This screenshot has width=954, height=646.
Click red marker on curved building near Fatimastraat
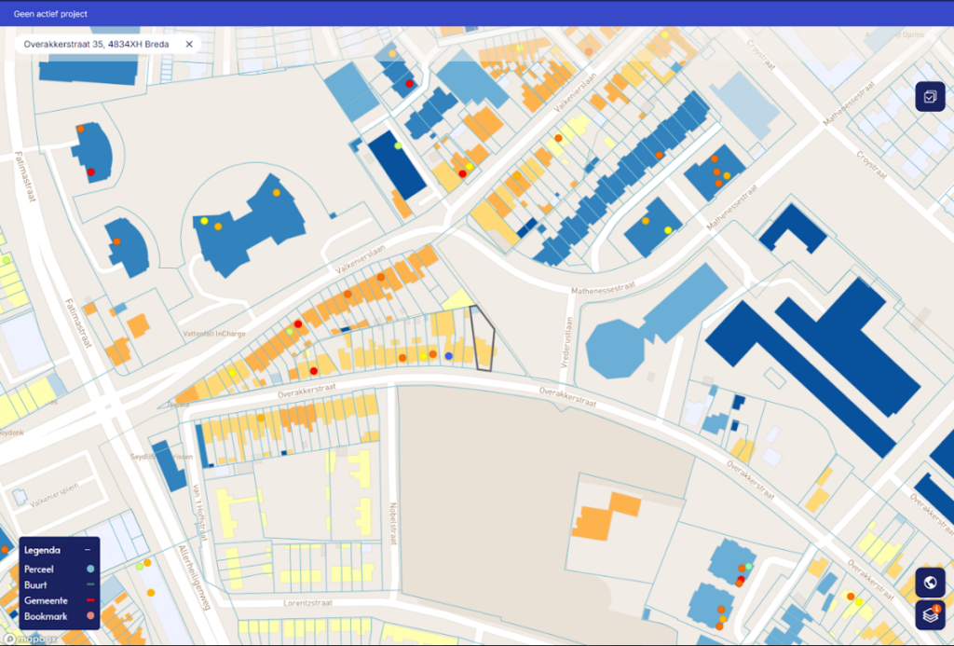pos(90,172)
